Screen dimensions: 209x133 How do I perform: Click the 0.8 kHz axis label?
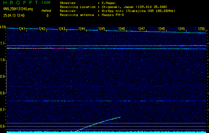coord(3,93)
